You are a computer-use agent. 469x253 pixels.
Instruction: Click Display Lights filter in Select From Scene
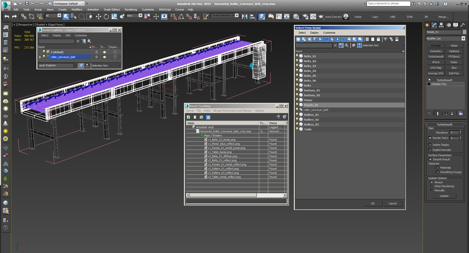[309, 39]
